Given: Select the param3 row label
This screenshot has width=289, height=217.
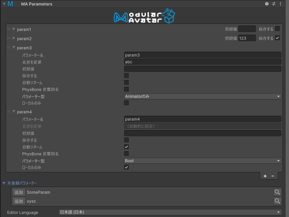Looking at the screenshot, I should point(24,48).
